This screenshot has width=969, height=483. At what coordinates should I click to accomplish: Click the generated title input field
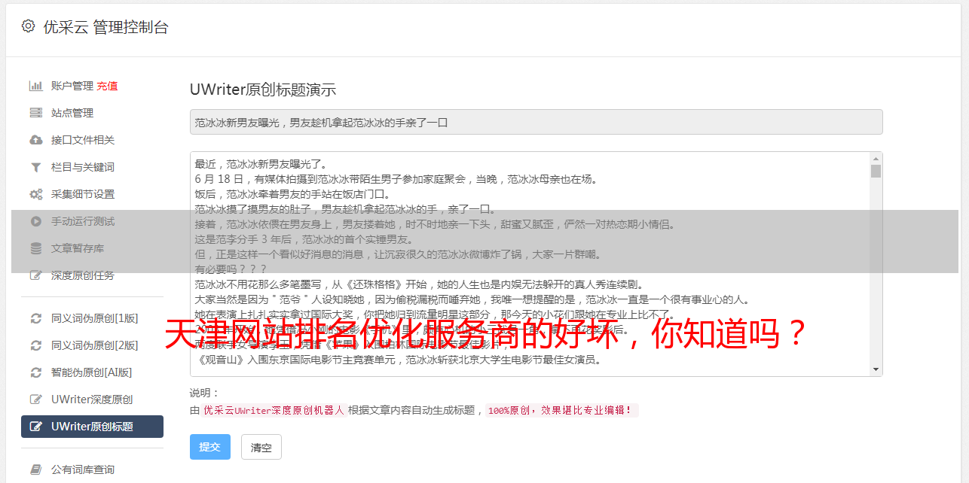536,122
